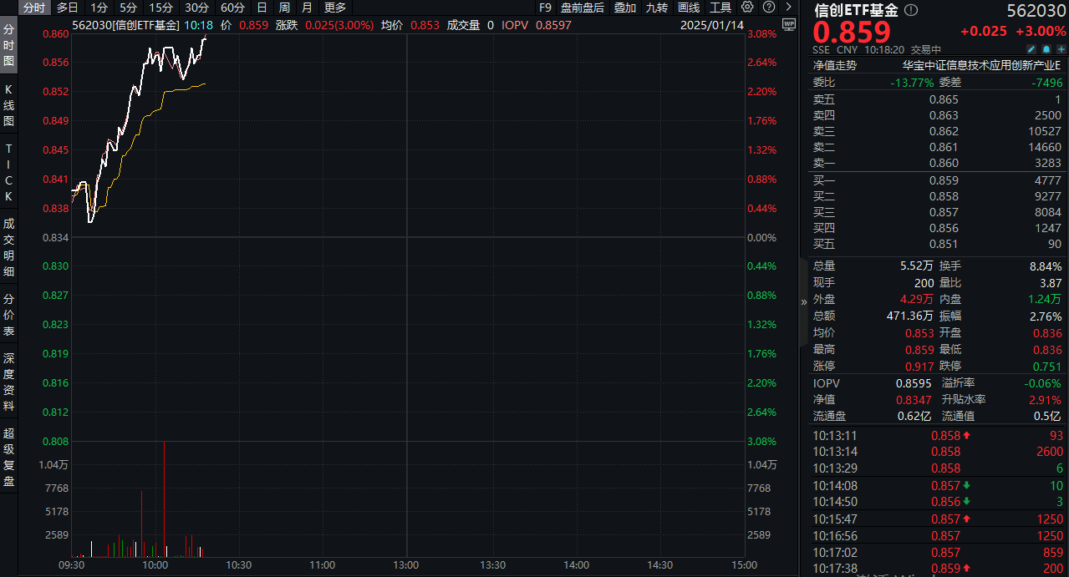The width and height of the screenshot is (1069, 577).
Task: Click the 13:00 time axis label
Action: click(407, 565)
